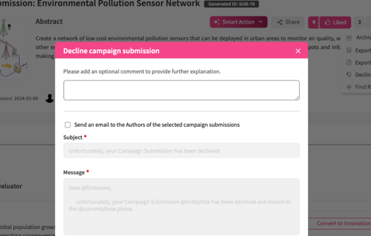Click the first Export menu icon
Viewport: 371px width, 236px height.
(349, 50)
